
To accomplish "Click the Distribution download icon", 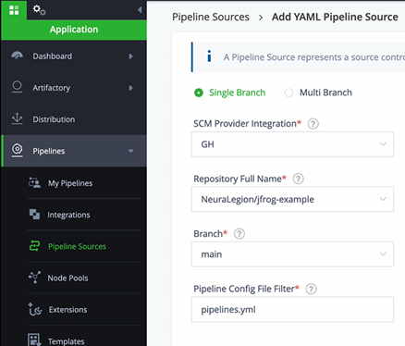I will [x=18, y=118].
